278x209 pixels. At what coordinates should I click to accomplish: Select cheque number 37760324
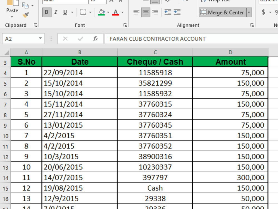155,115
